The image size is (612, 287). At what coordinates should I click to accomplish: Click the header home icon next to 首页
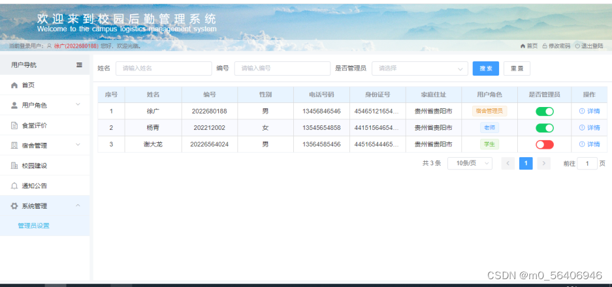[x=523, y=46]
